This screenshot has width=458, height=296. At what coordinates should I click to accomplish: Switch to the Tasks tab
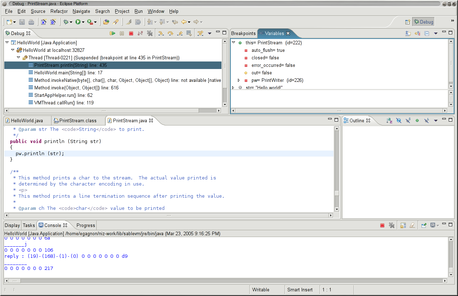[x=29, y=225]
